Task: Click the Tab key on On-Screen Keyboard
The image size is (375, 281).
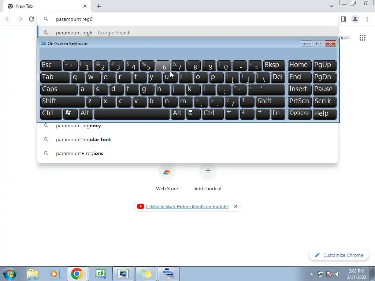Action: click(55, 78)
